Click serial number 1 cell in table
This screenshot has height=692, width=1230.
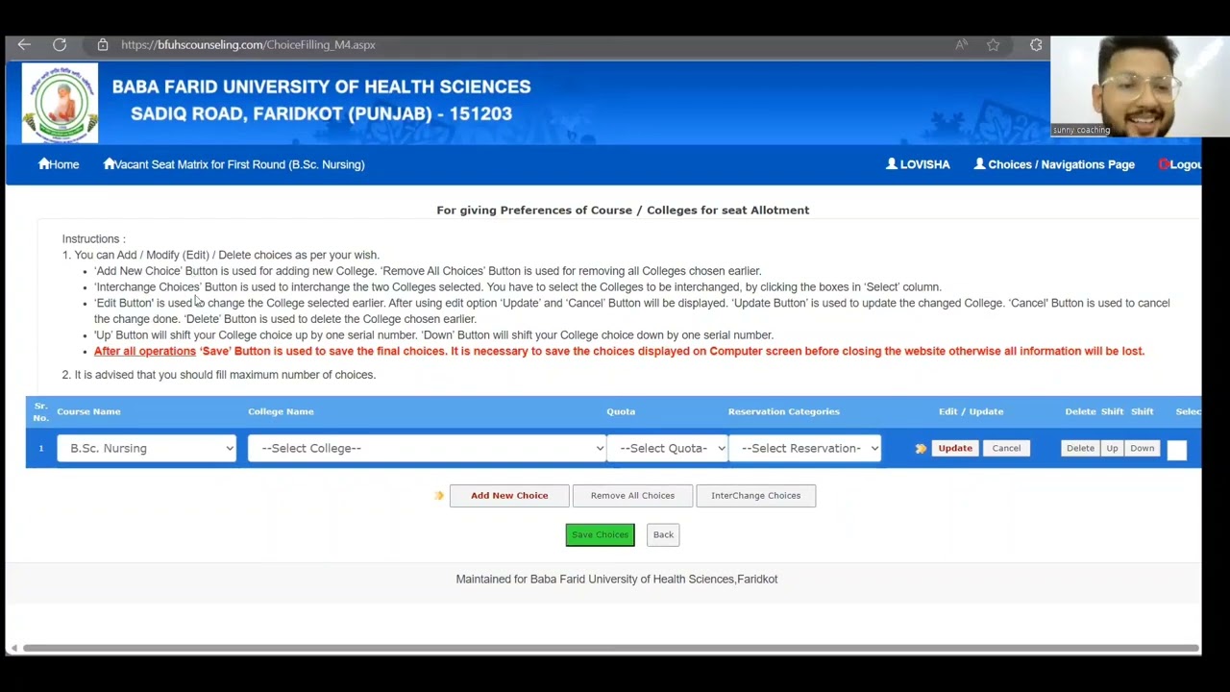[40, 448]
